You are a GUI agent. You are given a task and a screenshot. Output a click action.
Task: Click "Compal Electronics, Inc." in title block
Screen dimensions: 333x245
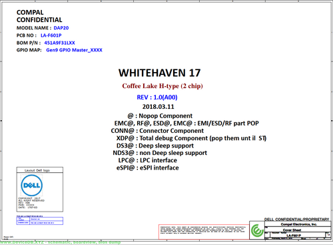point(299,224)
